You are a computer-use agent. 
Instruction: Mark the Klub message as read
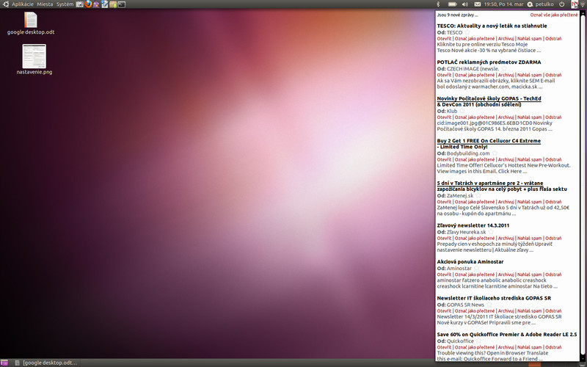tap(475, 117)
